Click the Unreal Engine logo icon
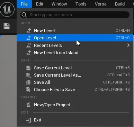The height and width of the screenshot is (127, 134). (7, 9)
